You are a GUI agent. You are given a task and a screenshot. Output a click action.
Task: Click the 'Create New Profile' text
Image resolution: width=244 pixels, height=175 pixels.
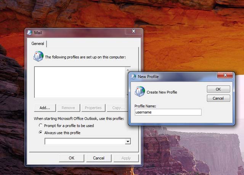pyautogui.click(x=162, y=92)
